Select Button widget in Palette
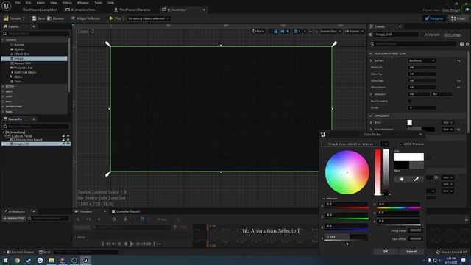 point(19,49)
